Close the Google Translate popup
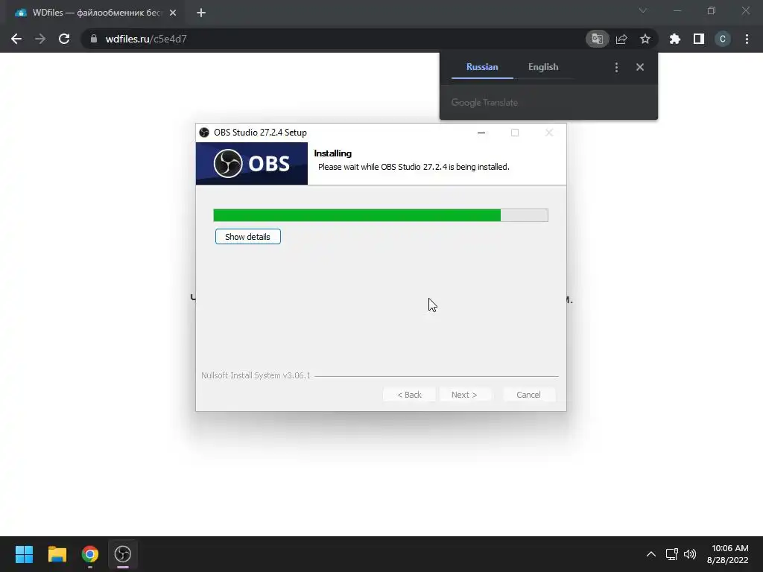763x572 pixels. [640, 67]
